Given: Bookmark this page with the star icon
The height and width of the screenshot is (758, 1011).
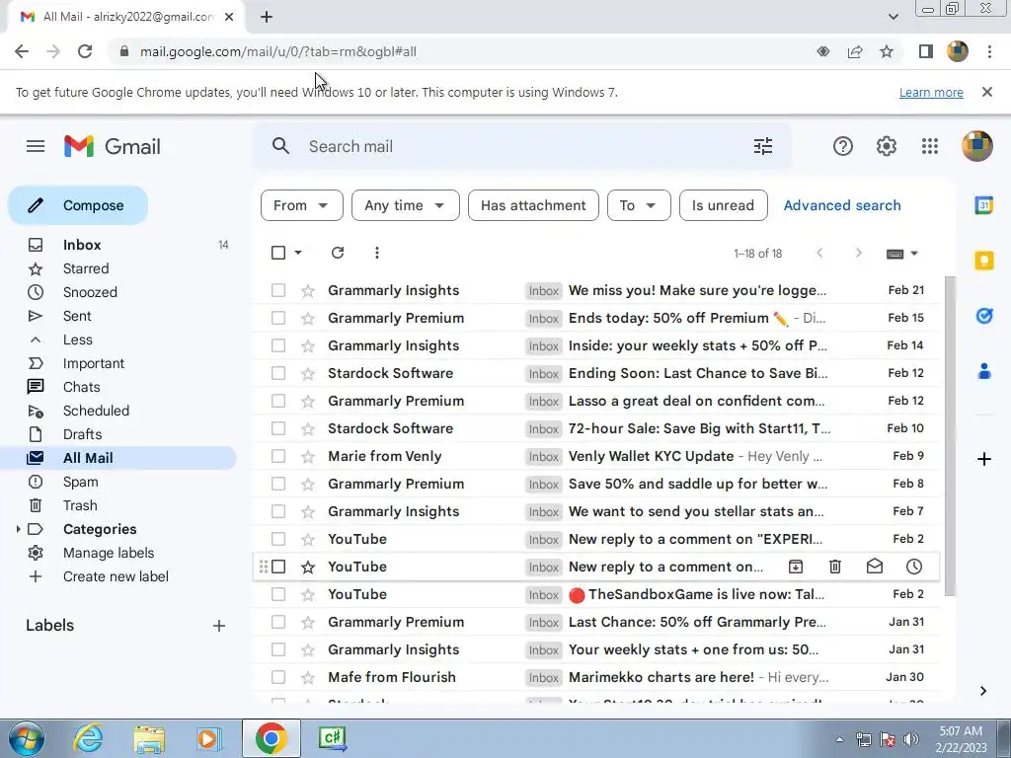Looking at the screenshot, I should coord(887,51).
